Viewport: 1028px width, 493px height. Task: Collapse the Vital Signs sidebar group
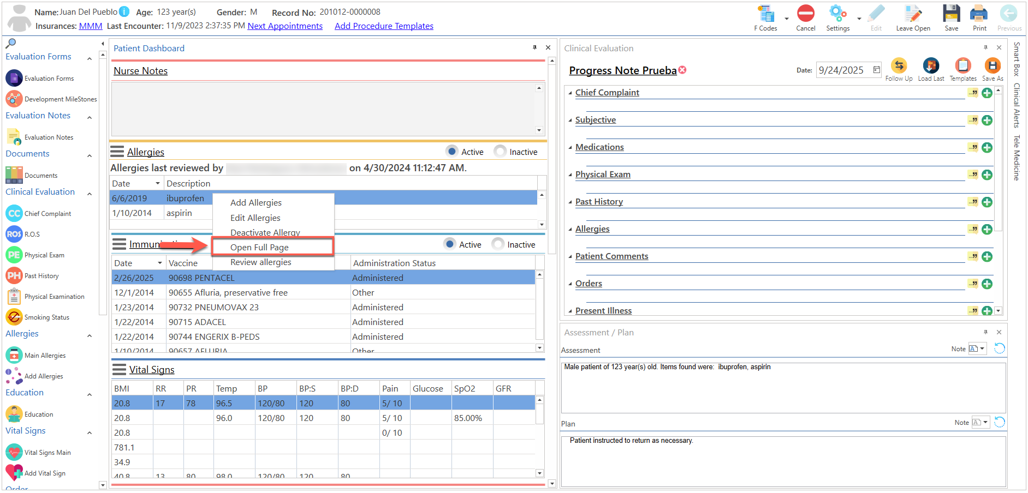90,432
